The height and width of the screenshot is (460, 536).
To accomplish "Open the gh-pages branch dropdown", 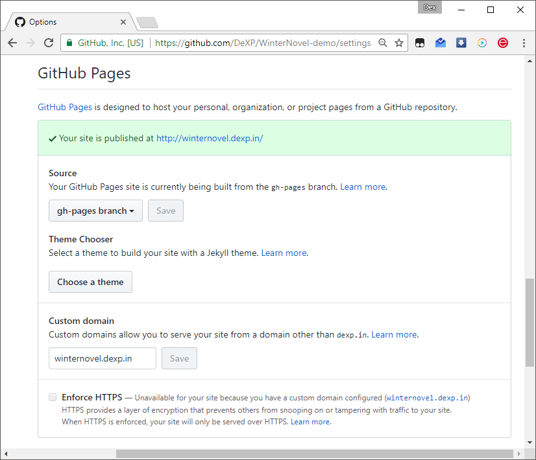I will 95,211.
